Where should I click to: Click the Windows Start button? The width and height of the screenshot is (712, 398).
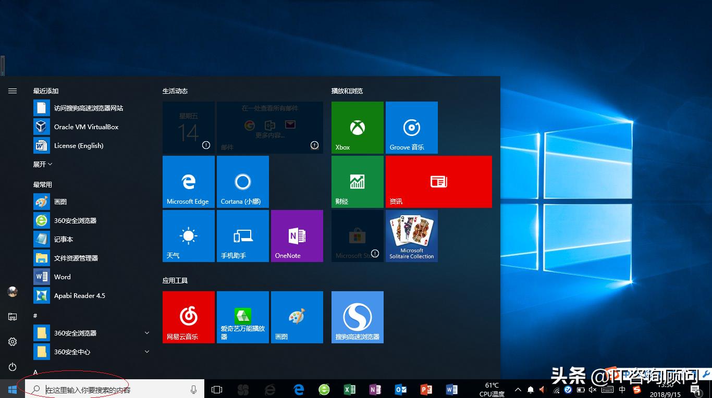[13, 389]
